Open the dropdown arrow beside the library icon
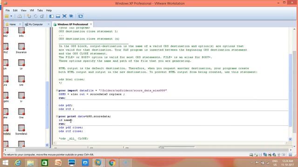298x167 pixels. coord(11,16)
